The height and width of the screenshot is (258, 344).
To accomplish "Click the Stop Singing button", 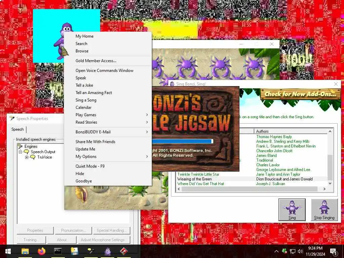I will coord(324,210).
